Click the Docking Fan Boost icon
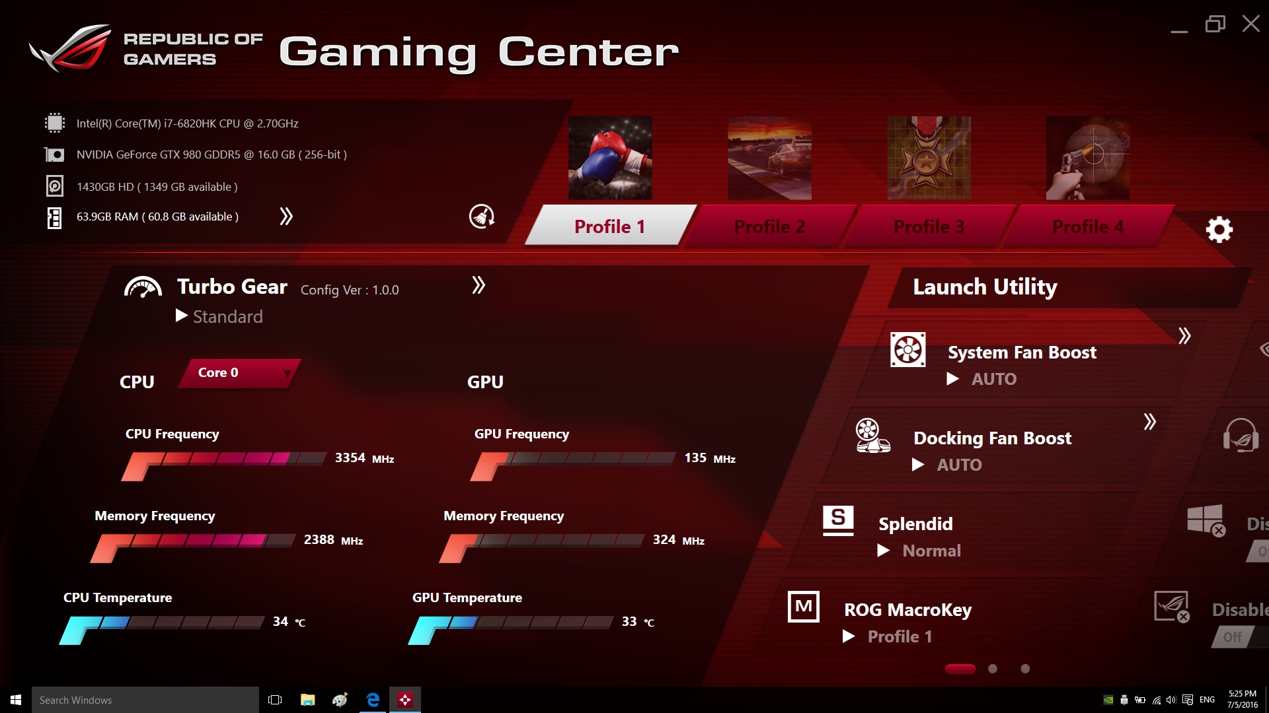The width and height of the screenshot is (1269, 713). [870, 437]
